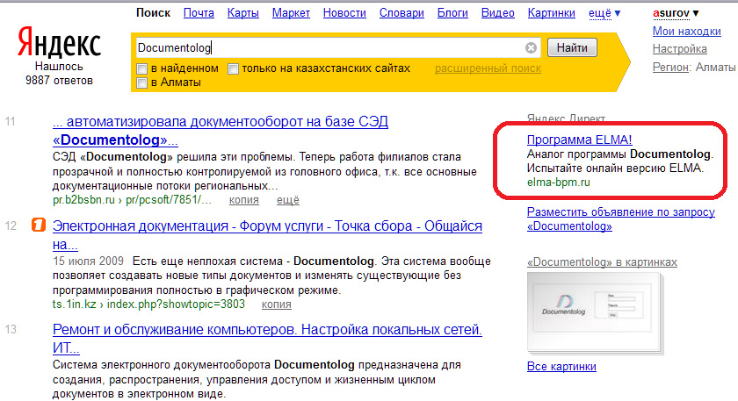
Task: Clear the search field with the X icon
Action: coord(531,47)
